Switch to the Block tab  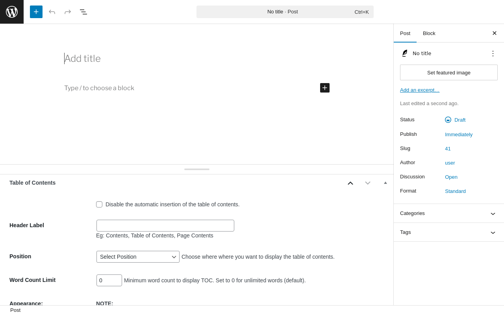(x=429, y=33)
